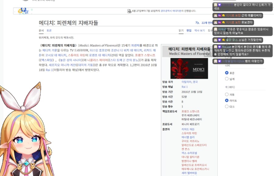Image resolution: width=274 pixels, height=176 pixels.
Task: Click the article title 메디치: 피렌체의 지배자들 heading
Action: pyautogui.click(x=68, y=23)
